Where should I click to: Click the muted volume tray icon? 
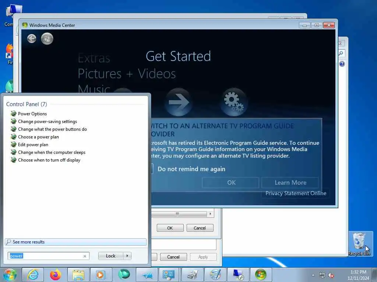331,275
